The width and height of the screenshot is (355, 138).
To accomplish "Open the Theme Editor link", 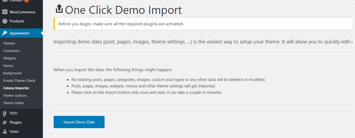I will (13, 103).
